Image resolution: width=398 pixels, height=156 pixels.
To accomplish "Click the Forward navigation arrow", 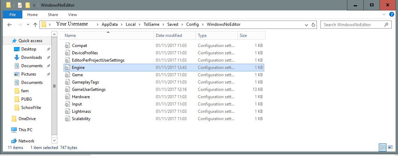I will click(x=20, y=25).
